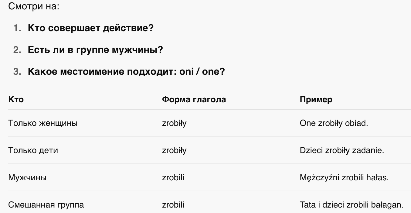The width and height of the screenshot is (411, 213).
Task: Click the example 'Tata i dzieci zrobili bałagan.'
Action: pos(352,205)
